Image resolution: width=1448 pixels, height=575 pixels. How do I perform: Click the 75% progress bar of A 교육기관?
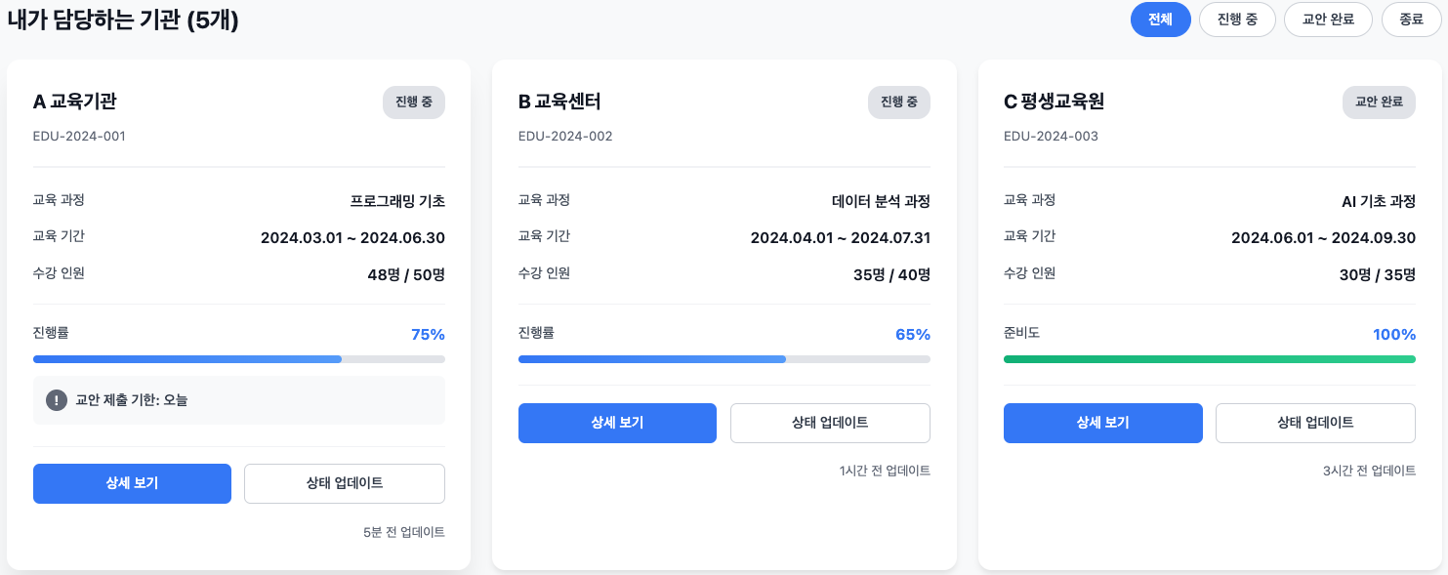click(x=239, y=359)
